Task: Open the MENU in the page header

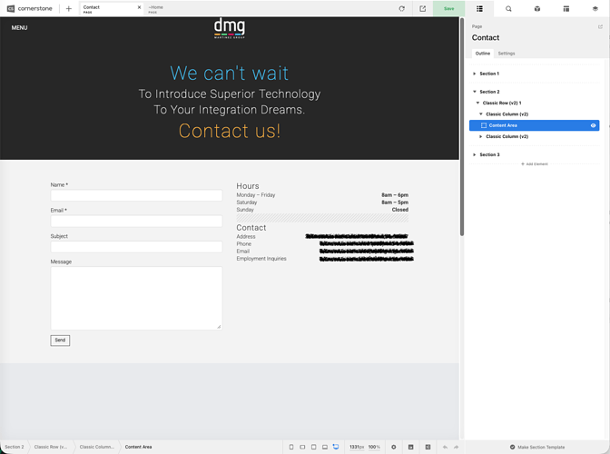Action: pos(19,28)
